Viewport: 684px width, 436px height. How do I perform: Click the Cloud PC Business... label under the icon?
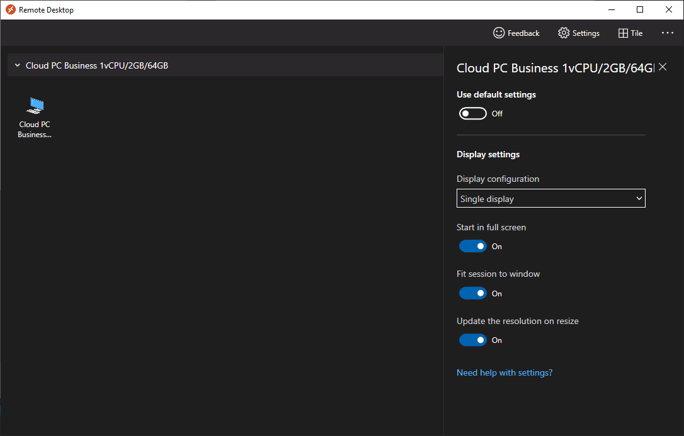point(35,130)
